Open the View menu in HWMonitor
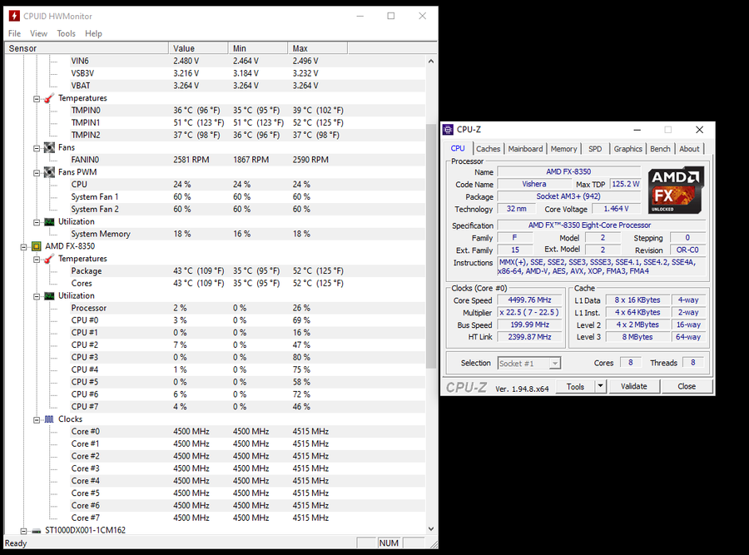The height and width of the screenshot is (555, 749). click(x=38, y=33)
